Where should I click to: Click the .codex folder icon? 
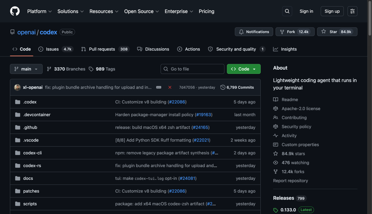point(18,102)
